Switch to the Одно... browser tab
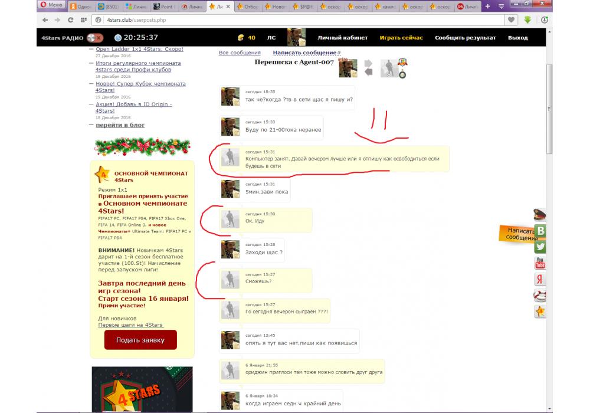This screenshot has height=413, width=590. (80, 6)
